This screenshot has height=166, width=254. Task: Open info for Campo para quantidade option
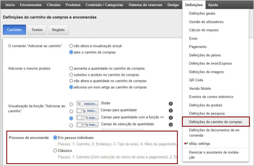pyautogui.click(x=171, y=110)
